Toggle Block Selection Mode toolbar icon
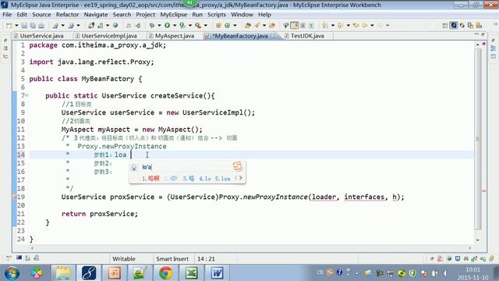 click(303, 26)
